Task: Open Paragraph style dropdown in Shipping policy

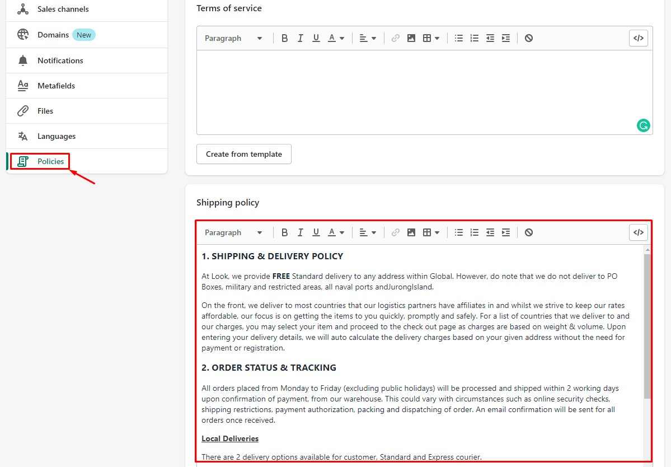Action: [233, 232]
